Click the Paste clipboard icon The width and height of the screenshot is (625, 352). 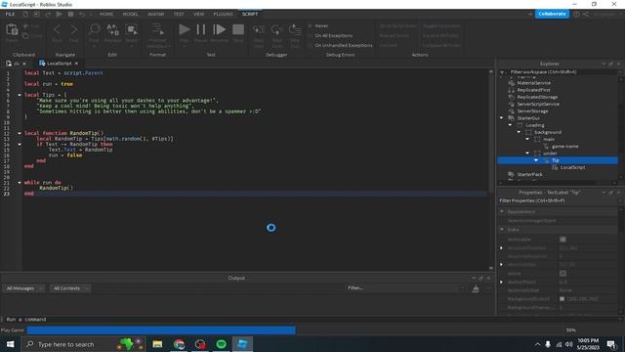coord(12,30)
